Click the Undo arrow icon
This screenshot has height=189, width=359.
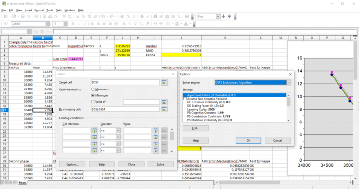(103, 16)
